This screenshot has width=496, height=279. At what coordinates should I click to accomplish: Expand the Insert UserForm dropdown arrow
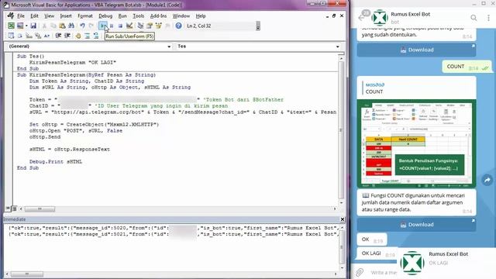26,26
